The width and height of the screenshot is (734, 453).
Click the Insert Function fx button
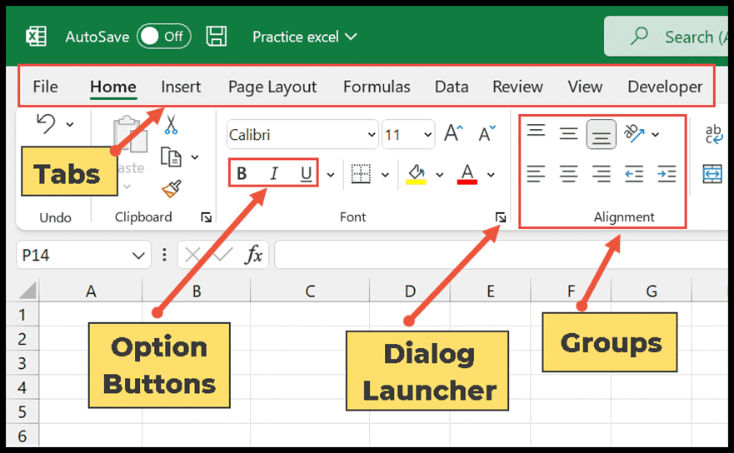pyautogui.click(x=254, y=255)
